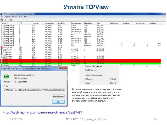Click the Opc.Ua.DiscoveryServer name in dialog

click(24, 75)
